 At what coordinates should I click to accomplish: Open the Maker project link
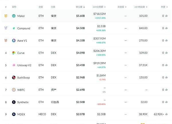pos(21,16)
